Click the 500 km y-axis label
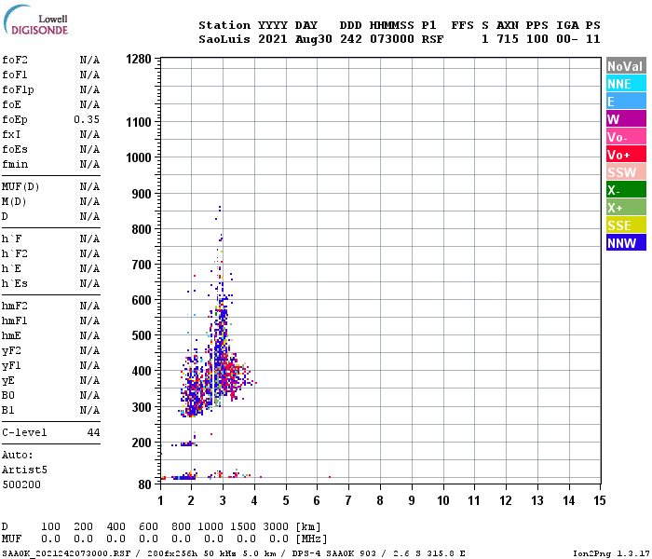The image size is (652, 559). click(142, 335)
